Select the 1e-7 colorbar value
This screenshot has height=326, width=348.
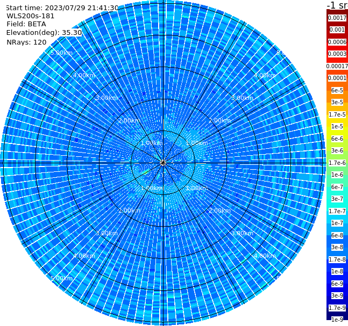pyautogui.click(x=337, y=223)
